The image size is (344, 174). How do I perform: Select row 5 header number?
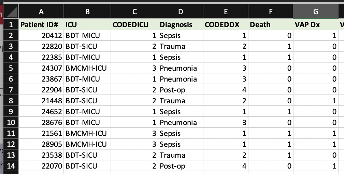tap(11, 68)
